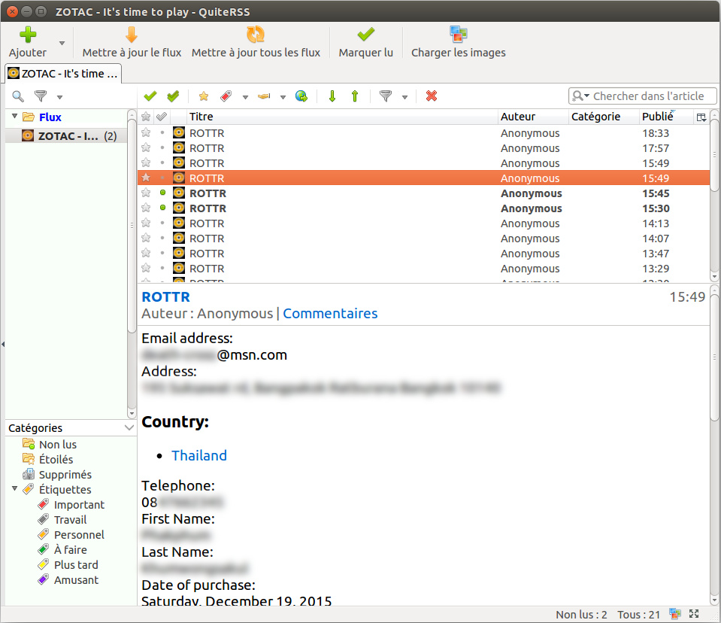Follow the Thailand country link

point(199,455)
